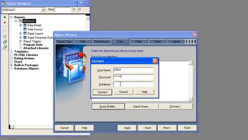
Task: Switch to the Style tab
Action: pos(83,42)
